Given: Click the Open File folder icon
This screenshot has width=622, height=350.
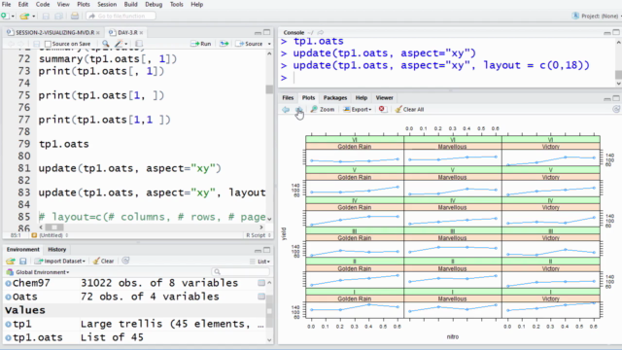Looking at the screenshot, I should tap(24, 16).
